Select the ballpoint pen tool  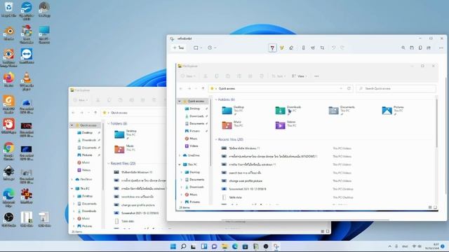[x=272, y=48]
